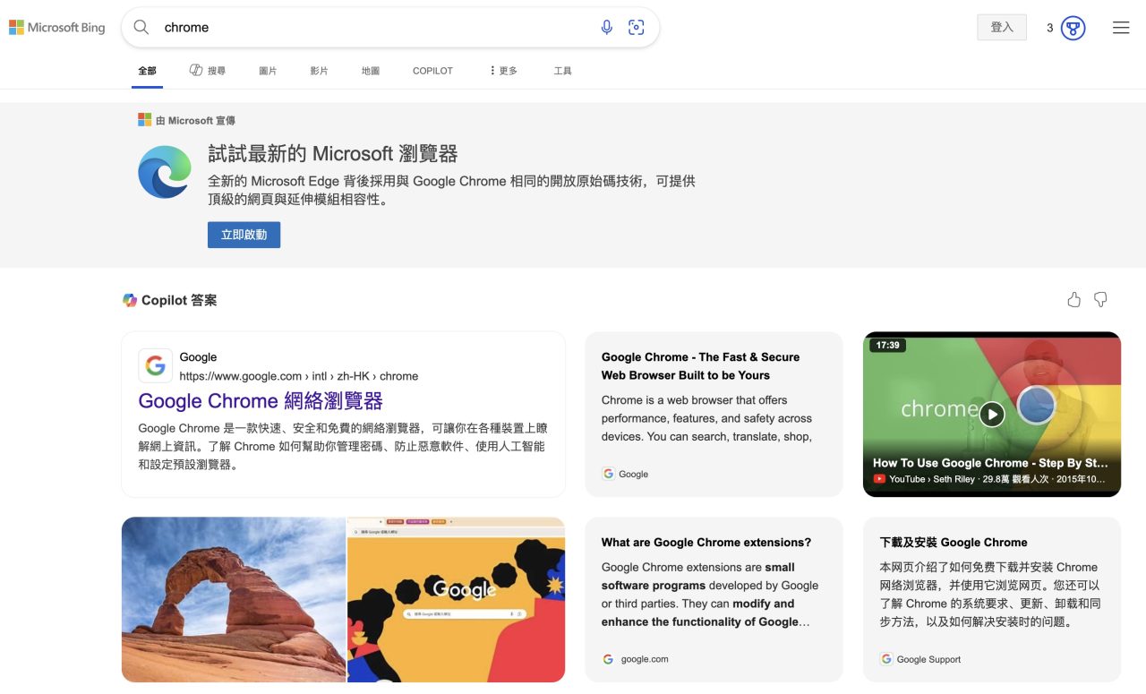Open the Rewards medal icon
Screen dimensions: 1146x694
[x=1073, y=28]
